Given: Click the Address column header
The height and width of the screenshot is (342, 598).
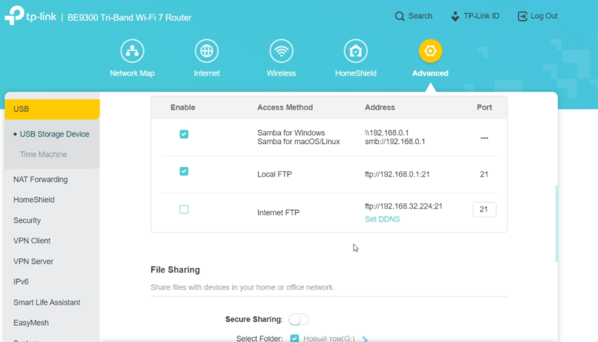Looking at the screenshot, I should click(x=380, y=107).
